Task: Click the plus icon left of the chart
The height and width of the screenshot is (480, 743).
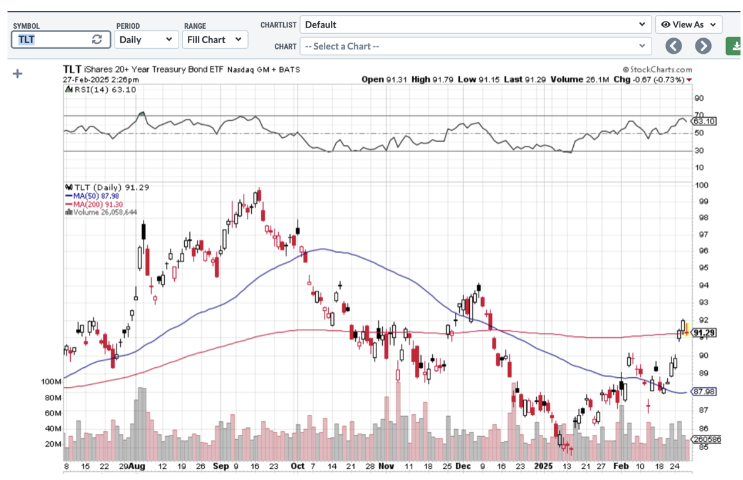Action: [x=18, y=74]
